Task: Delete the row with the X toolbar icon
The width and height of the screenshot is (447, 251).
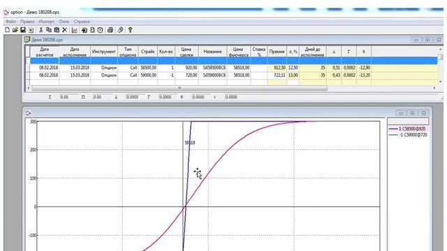Action: [65, 30]
